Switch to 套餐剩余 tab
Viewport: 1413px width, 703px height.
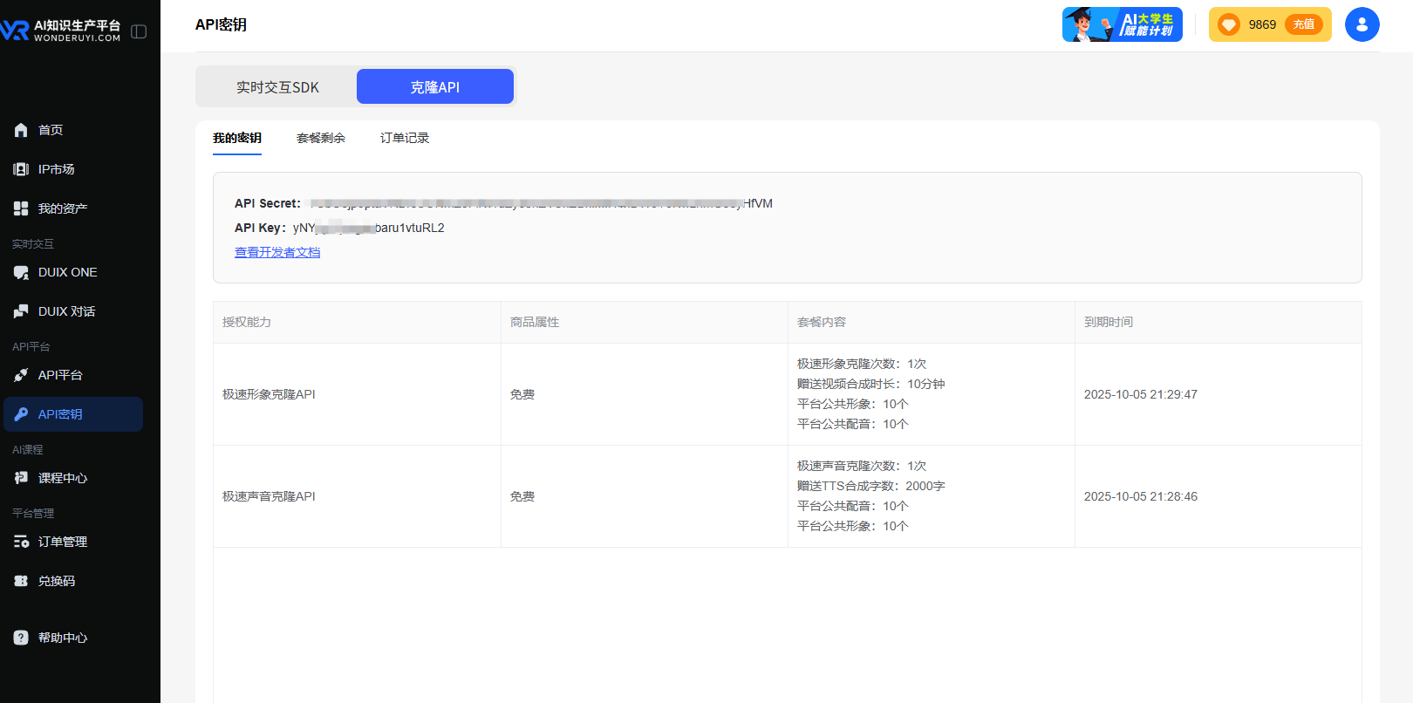click(321, 138)
